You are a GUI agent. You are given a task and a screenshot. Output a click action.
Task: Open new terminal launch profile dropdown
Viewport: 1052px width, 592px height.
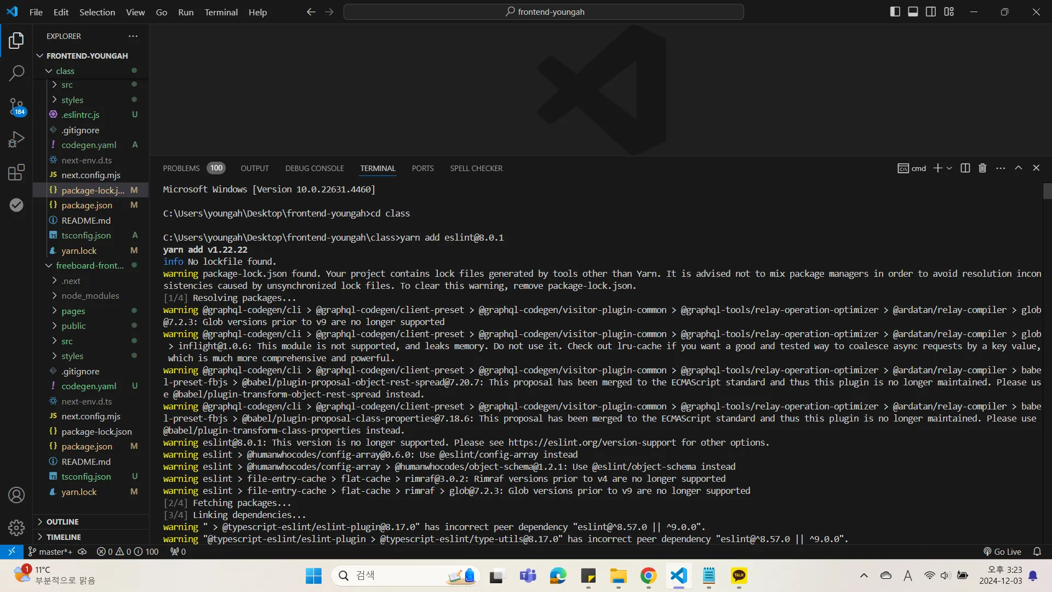coord(950,168)
